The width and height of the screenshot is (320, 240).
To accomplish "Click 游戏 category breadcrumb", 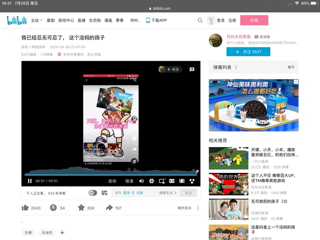I will pyautogui.click(x=24, y=47).
